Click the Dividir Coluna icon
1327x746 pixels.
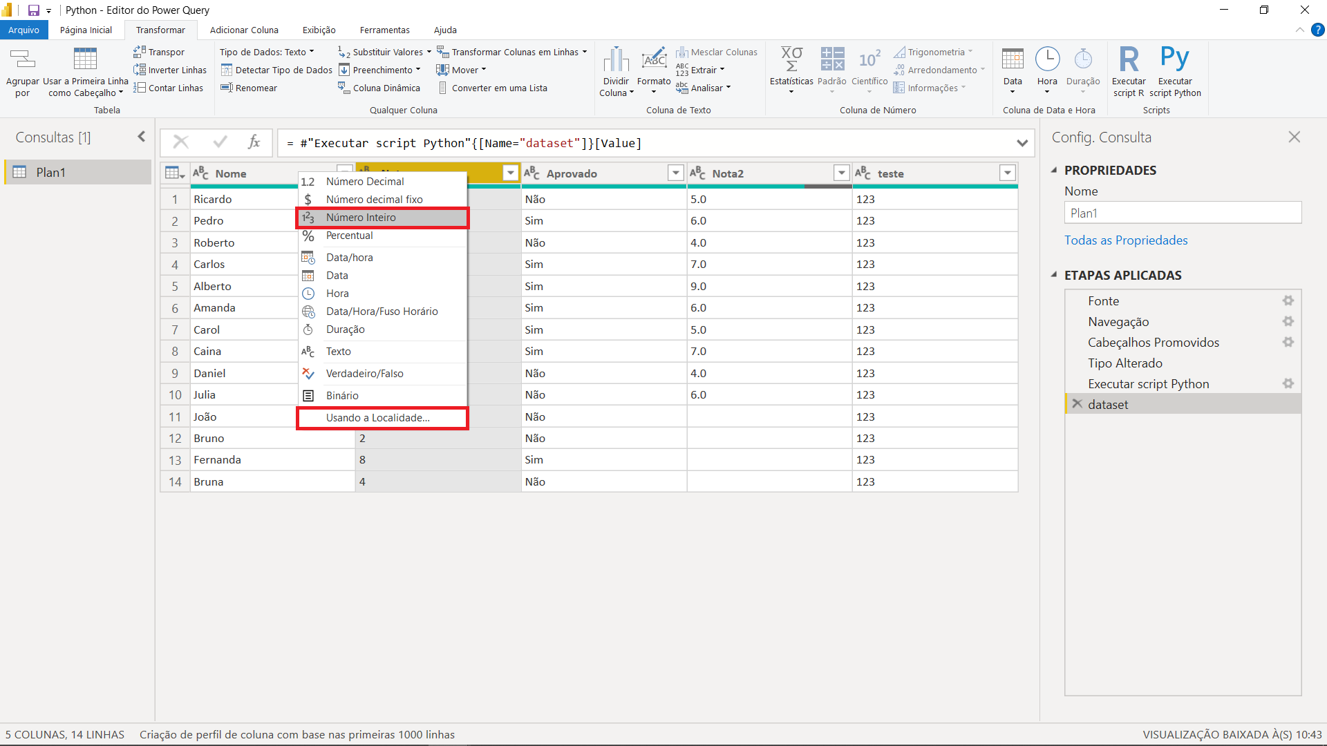[x=615, y=60]
